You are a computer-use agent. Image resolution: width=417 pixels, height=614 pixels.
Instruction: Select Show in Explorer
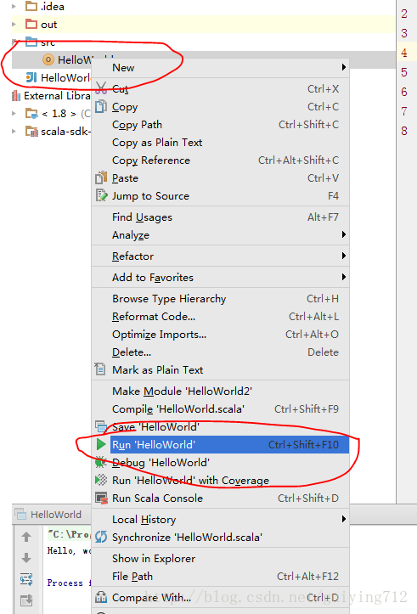(220, 558)
